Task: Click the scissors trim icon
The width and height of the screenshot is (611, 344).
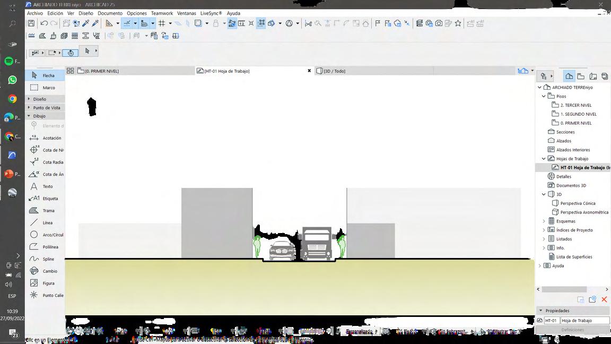Action: point(308,23)
